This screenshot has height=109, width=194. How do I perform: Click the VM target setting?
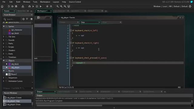pyautogui.click(x=170, y=6)
